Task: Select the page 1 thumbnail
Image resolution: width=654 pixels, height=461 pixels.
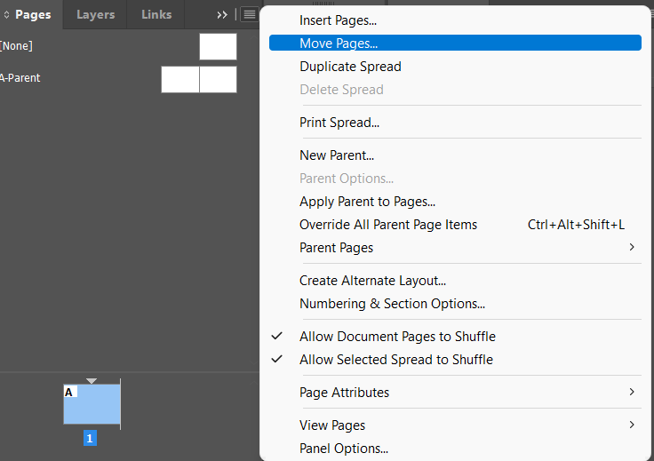Action: [x=92, y=404]
